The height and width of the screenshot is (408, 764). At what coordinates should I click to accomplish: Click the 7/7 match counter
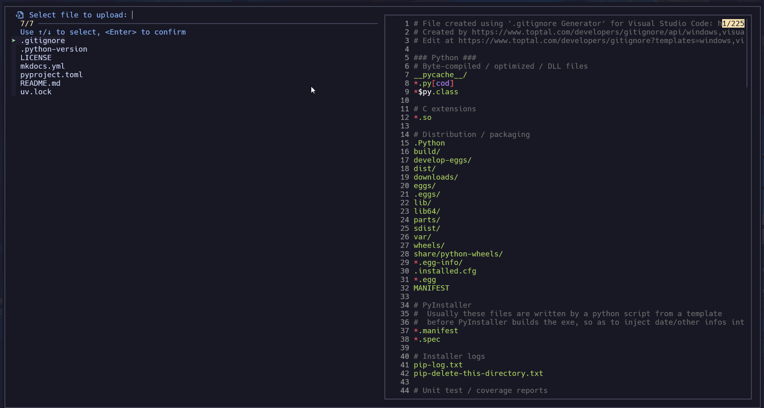tap(27, 24)
